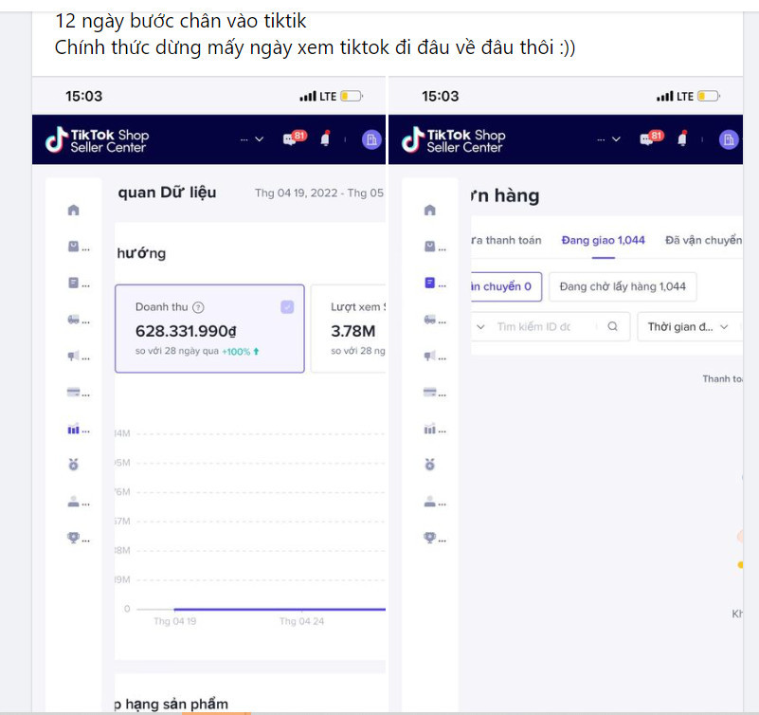Image resolution: width=759 pixels, height=715 pixels.
Task: Open the date range Thg 04 19, 2022 picker
Action: (319, 192)
